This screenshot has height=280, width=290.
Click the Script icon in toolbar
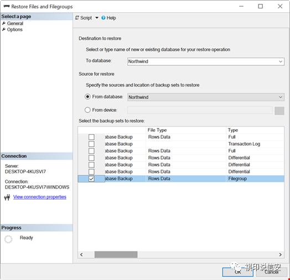(x=77, y=18)
